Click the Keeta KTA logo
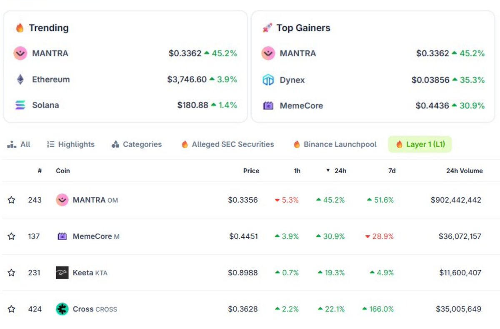This screenshot has width=500, height=329. 62,273
